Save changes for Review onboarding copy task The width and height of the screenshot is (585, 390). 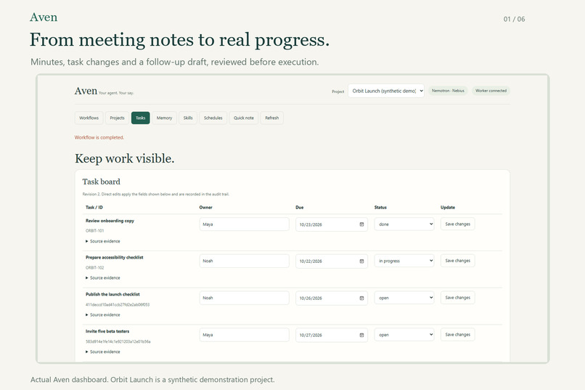click(457, 224)
